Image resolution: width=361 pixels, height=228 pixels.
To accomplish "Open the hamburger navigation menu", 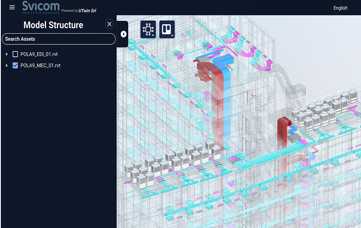I will click(12, 7).
